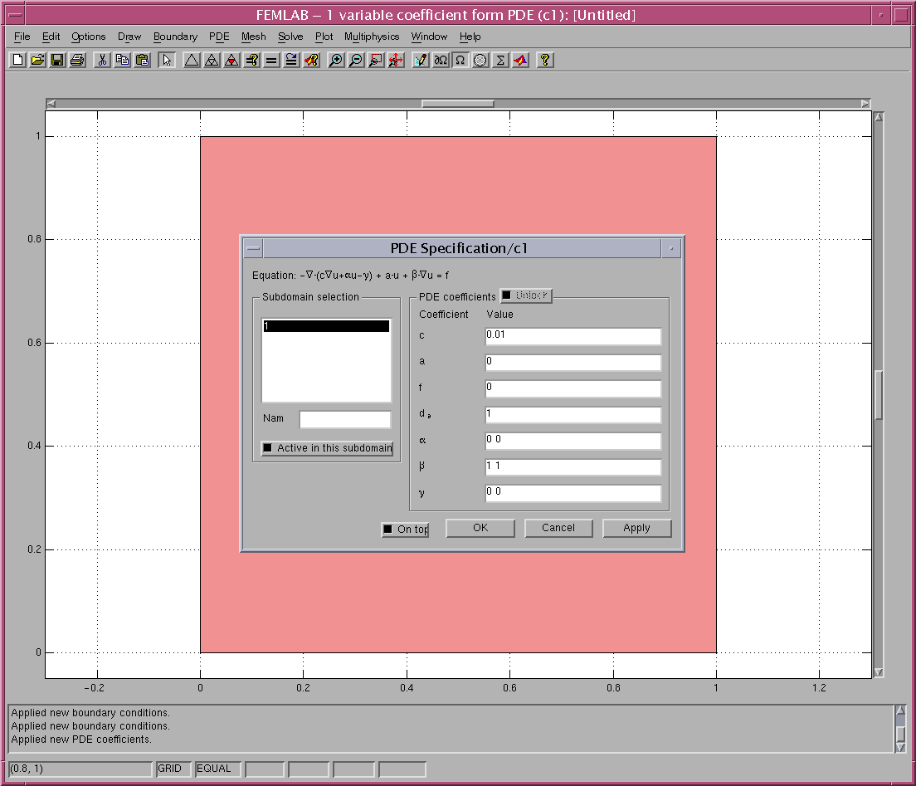Click the Print toolbar icon
The image size is (916, 786).
(x=77, y=61)
